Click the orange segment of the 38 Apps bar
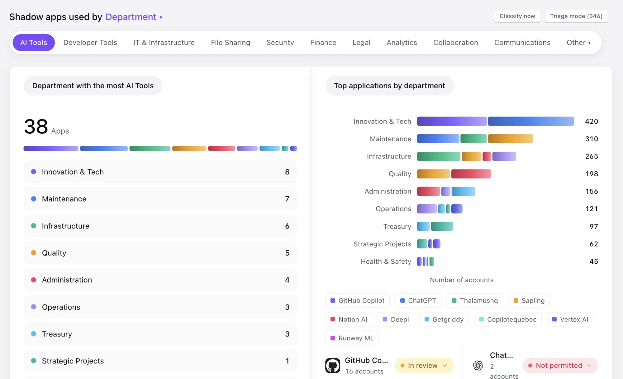The width and height of the screenshot is (623, 379). pos(189,148)
